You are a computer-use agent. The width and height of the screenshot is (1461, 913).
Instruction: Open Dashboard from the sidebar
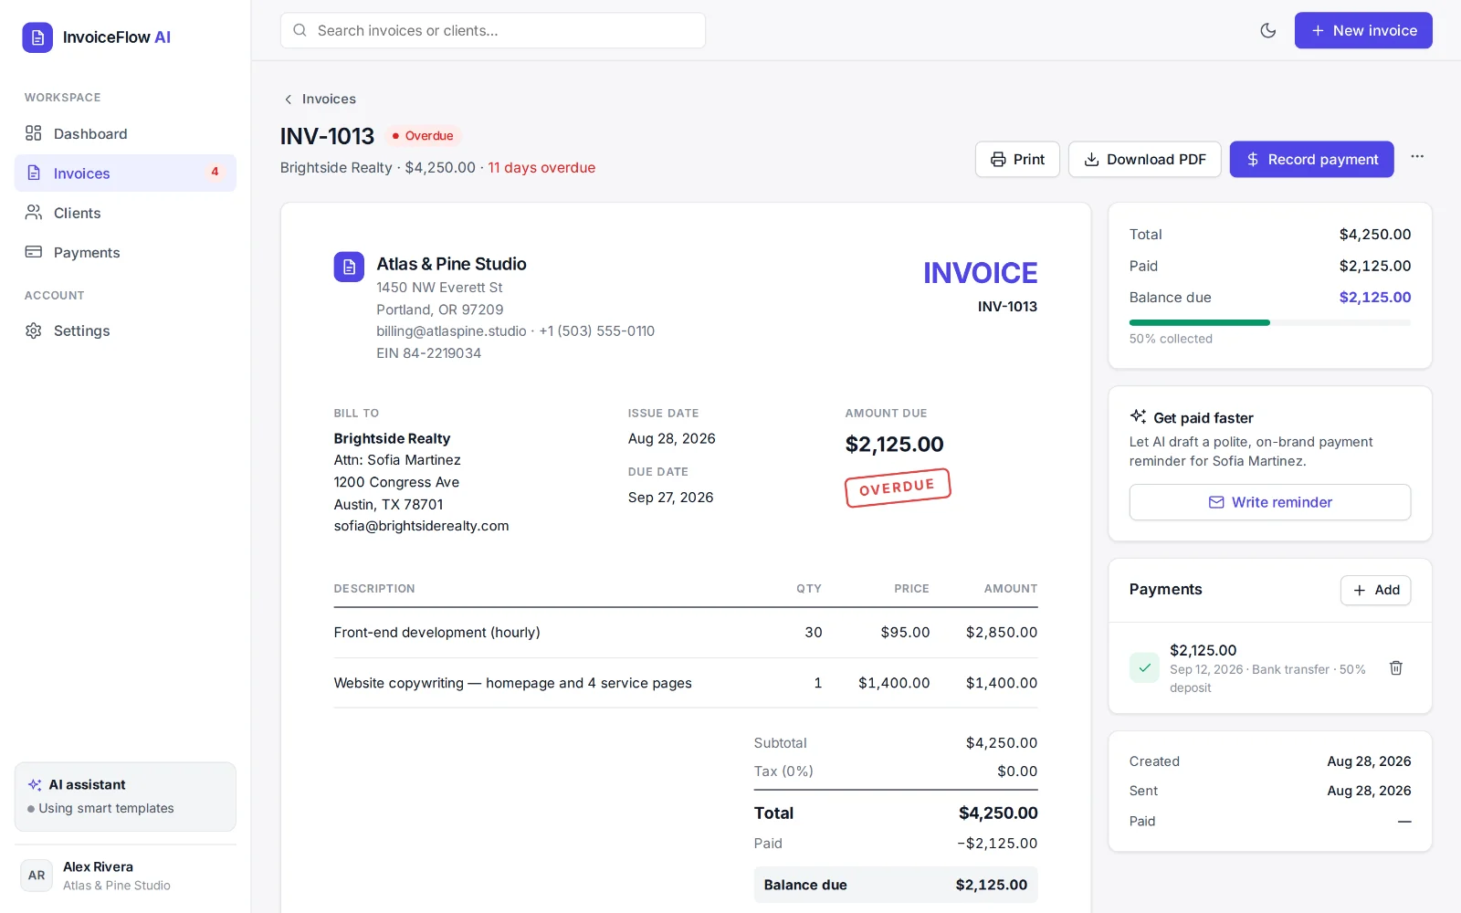pyautogui.click(x=125, y=134)
